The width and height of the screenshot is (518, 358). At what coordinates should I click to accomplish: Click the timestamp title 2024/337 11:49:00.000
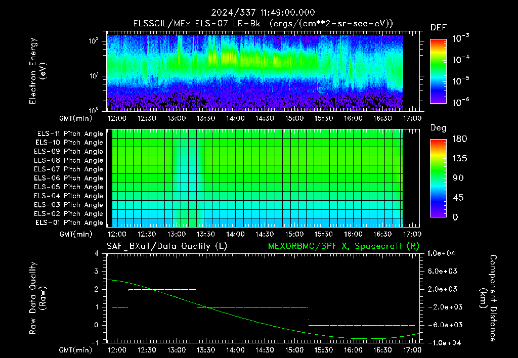(263, 13)
